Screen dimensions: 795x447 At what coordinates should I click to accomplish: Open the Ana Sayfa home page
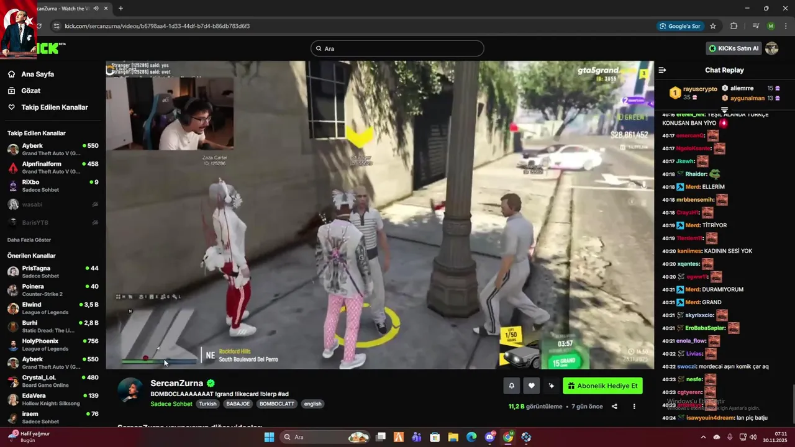point(38,74)
